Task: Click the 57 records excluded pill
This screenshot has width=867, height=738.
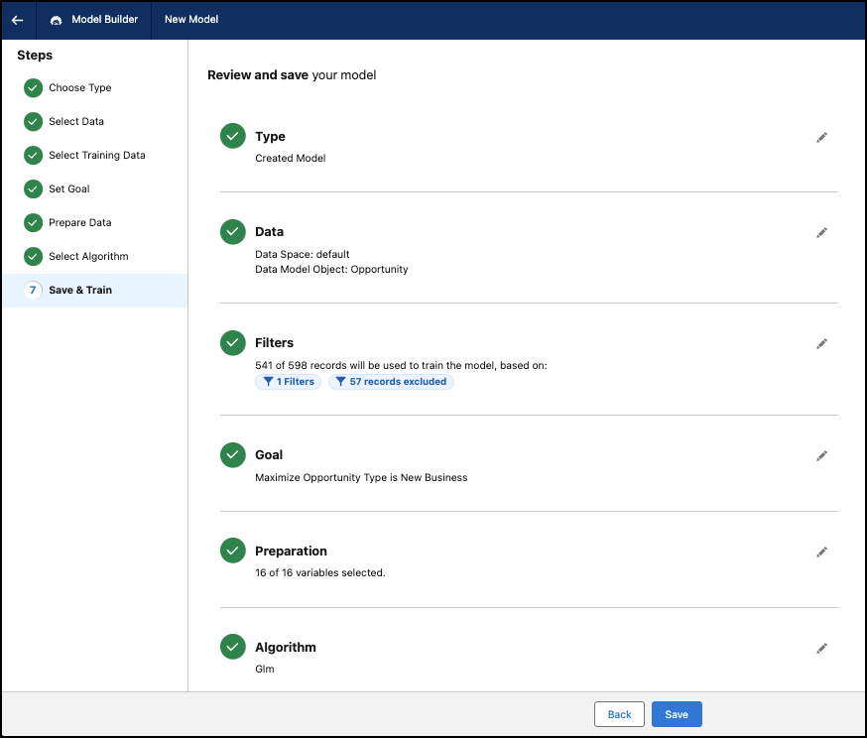Action: click(x=391, y=382)
